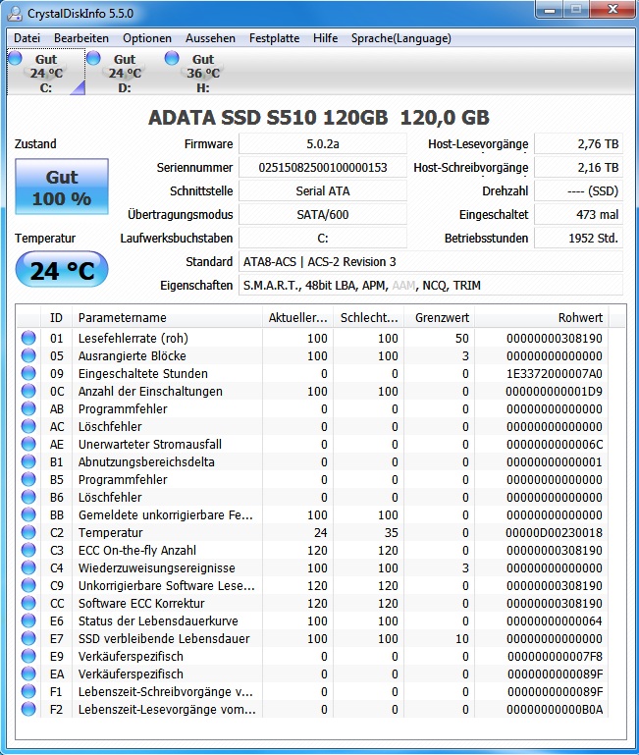Click Drehzahl value ---- (SSD)
This screenshot has height=755, width=639.
[578, 190]
